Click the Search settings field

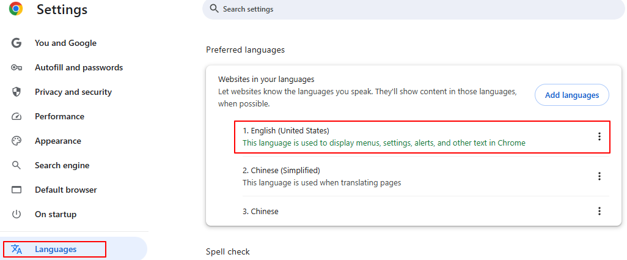(414, 9)
